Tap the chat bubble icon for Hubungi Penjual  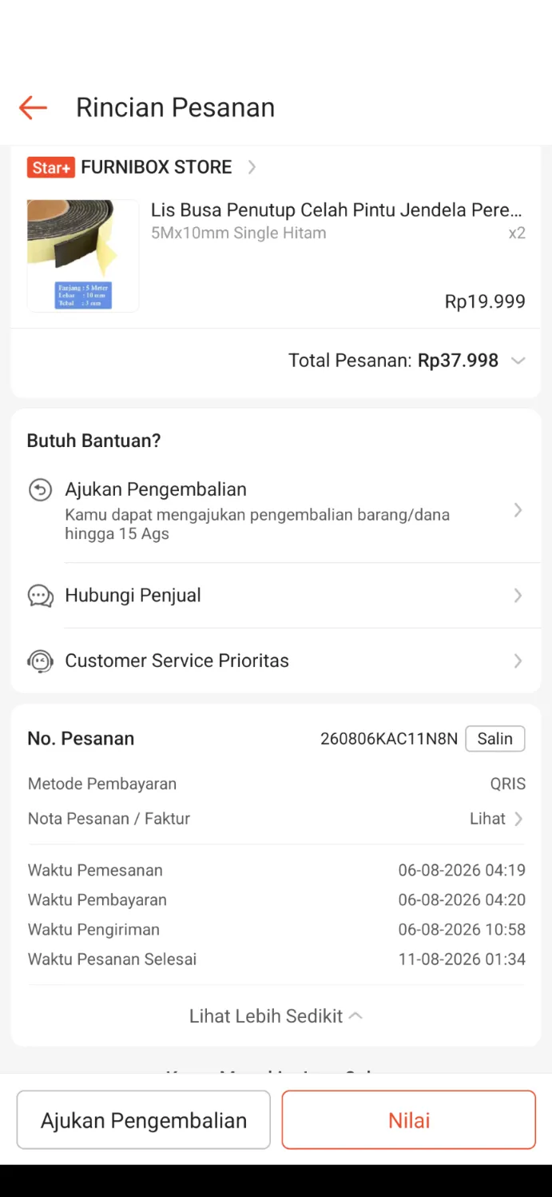tap(40, 596)
